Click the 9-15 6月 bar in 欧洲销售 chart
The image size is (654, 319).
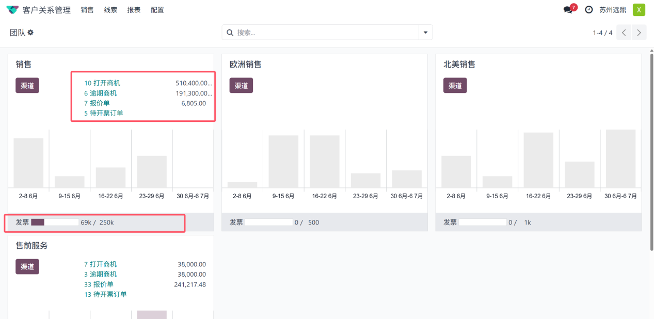(283, 162)
